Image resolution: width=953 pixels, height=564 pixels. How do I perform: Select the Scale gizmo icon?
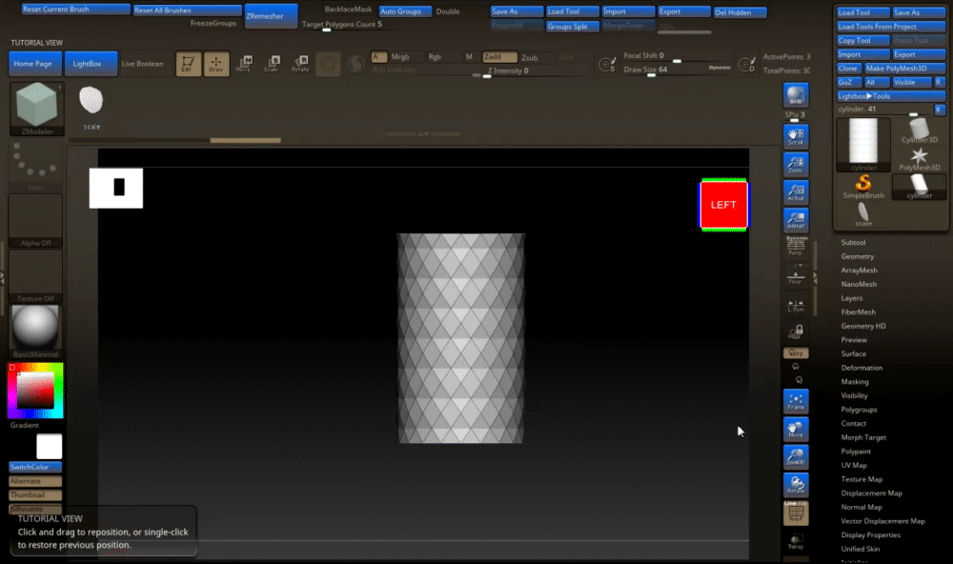pos(273,63)
